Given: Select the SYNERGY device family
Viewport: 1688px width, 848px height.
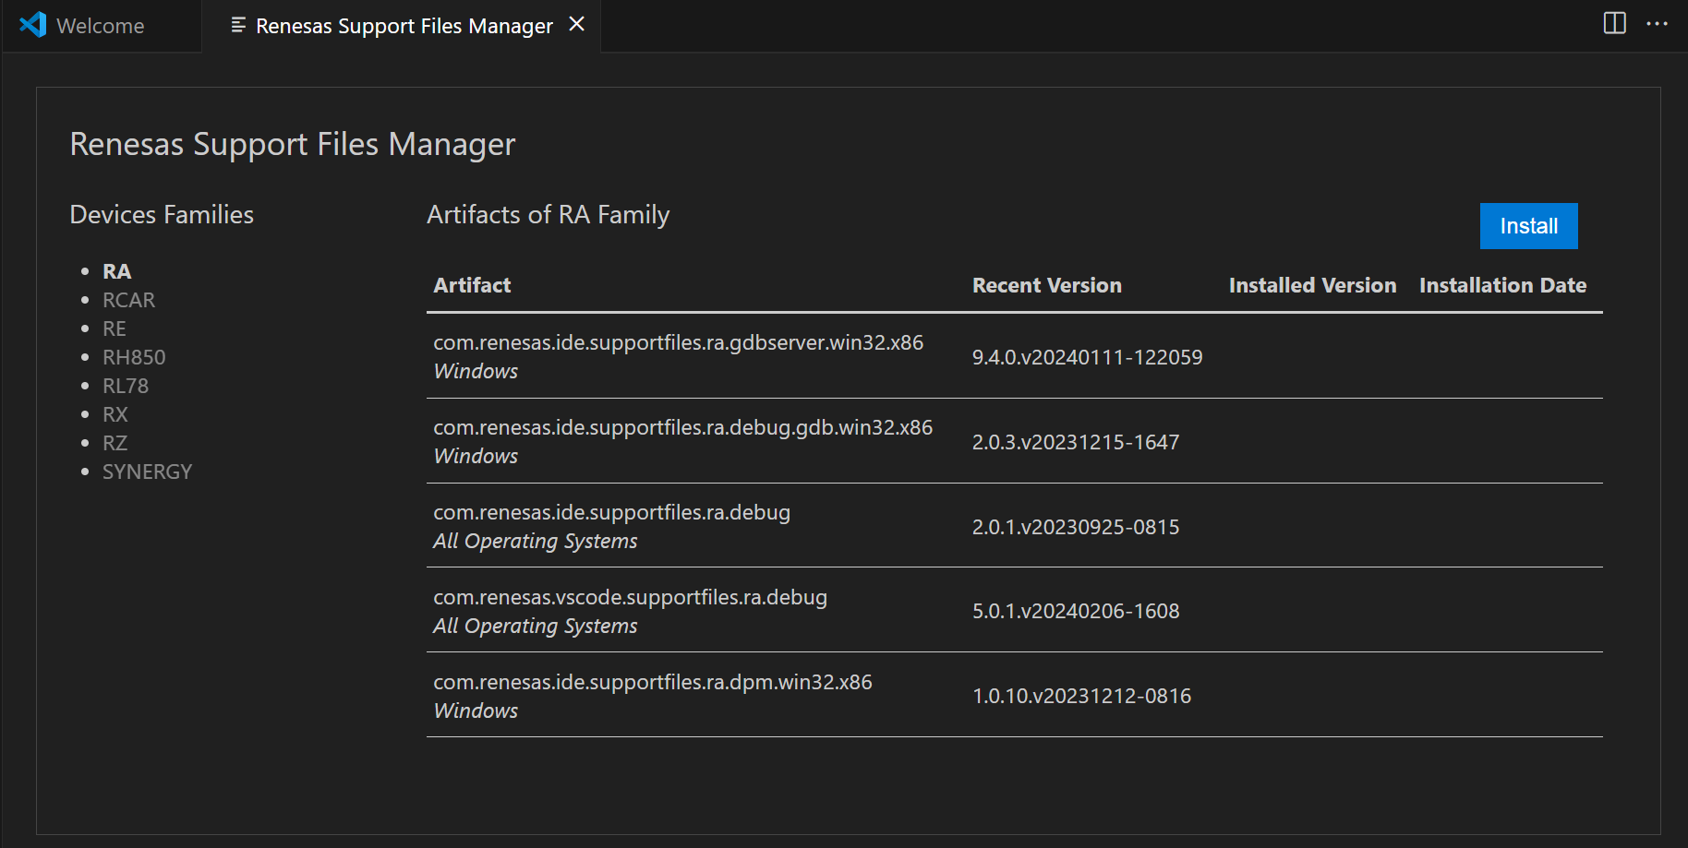Looking at the screenshot, I should 148,472.
